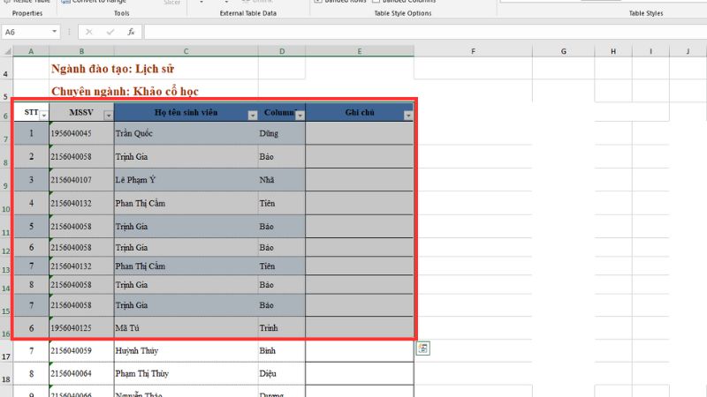Expand the Họ tên sinh viên filter arrow
This screenshot has height=397, width=707.
click(252, 116)
